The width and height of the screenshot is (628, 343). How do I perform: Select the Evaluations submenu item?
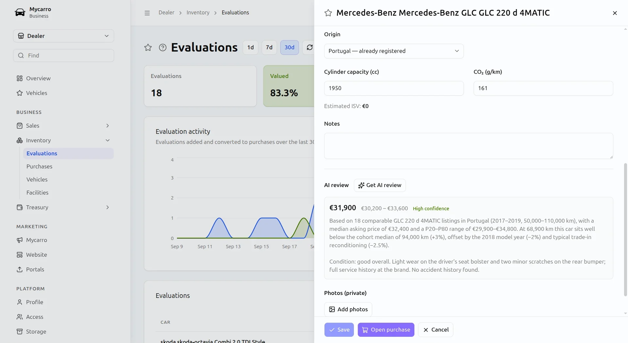click(x=68, y=153)
